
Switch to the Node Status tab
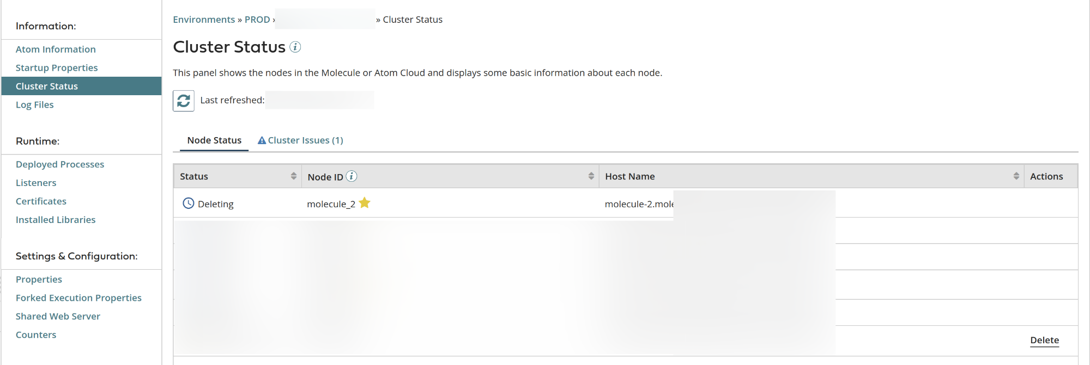click(214, 140)
